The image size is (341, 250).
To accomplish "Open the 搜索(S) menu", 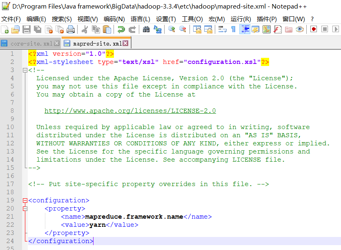I will coord(62,19).
